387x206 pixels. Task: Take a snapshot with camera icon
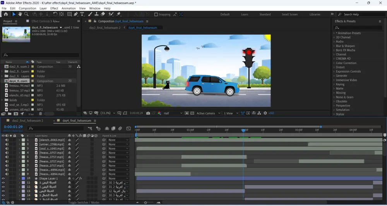coord(148,113)
